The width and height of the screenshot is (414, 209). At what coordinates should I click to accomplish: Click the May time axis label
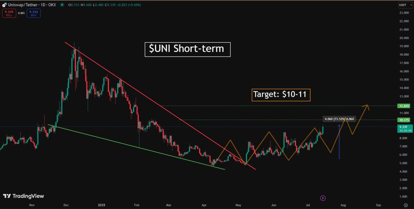(238, 205)
